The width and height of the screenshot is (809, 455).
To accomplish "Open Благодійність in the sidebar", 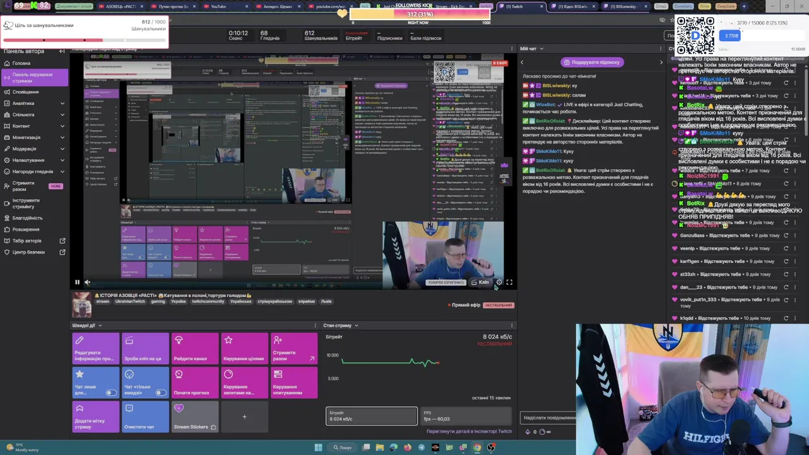I will (34, 218).
